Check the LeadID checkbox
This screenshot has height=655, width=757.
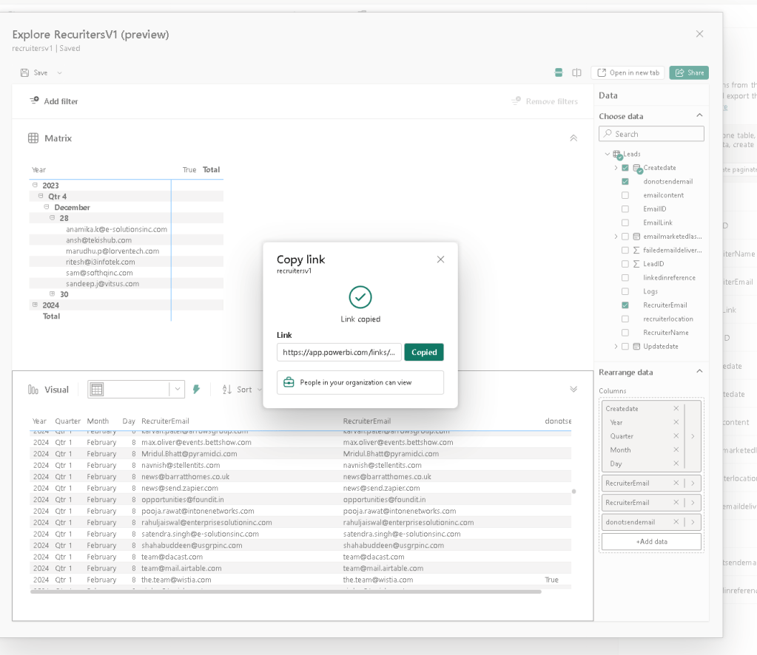point(625,264)
